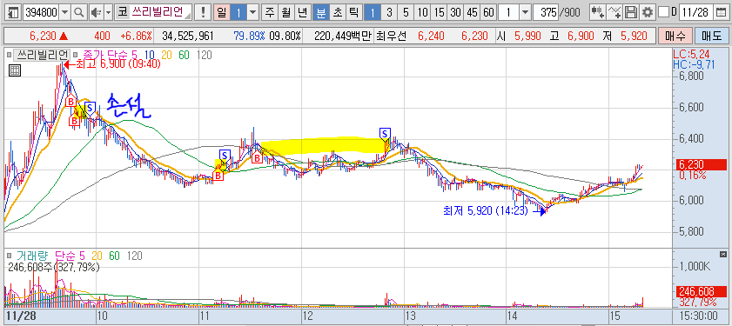Click the grid table icon under legend

pos(15,70)
